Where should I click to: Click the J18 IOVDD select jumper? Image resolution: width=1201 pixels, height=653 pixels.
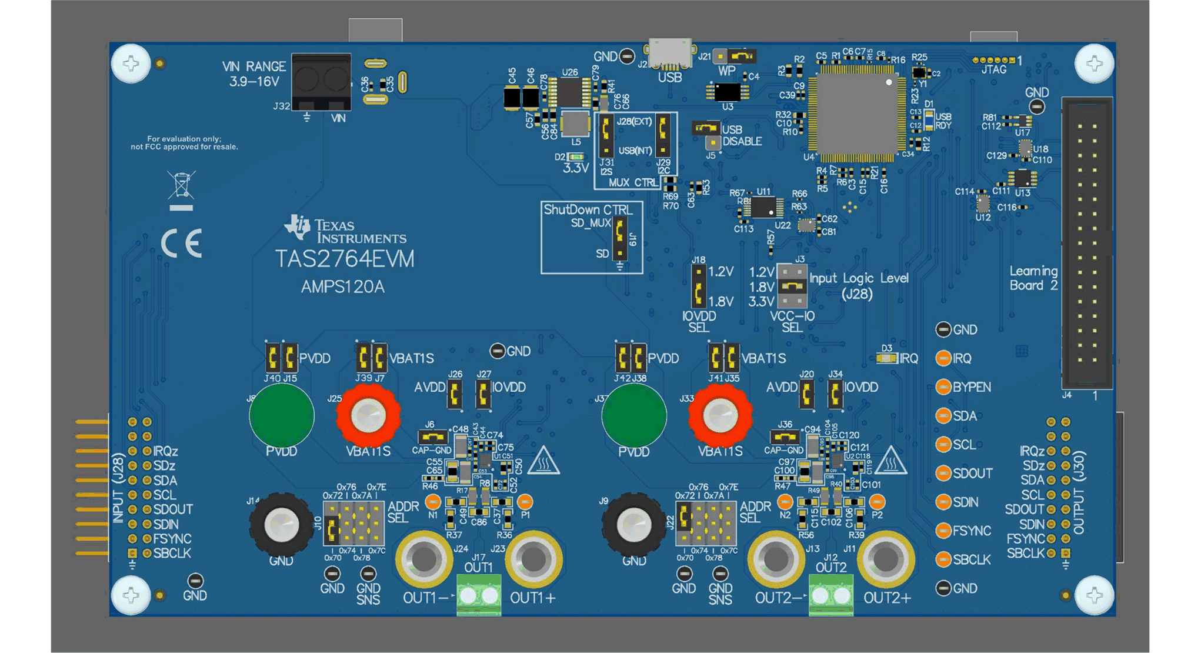[698, 286]
